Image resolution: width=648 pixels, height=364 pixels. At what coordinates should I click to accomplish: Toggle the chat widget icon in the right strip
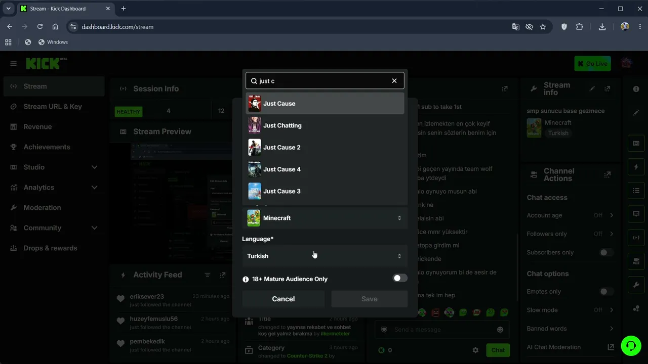tap(636, 214)
